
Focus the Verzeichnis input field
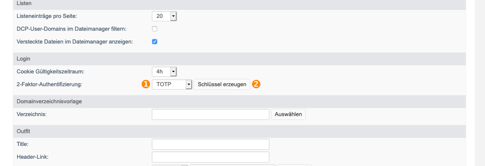point(211,114)
